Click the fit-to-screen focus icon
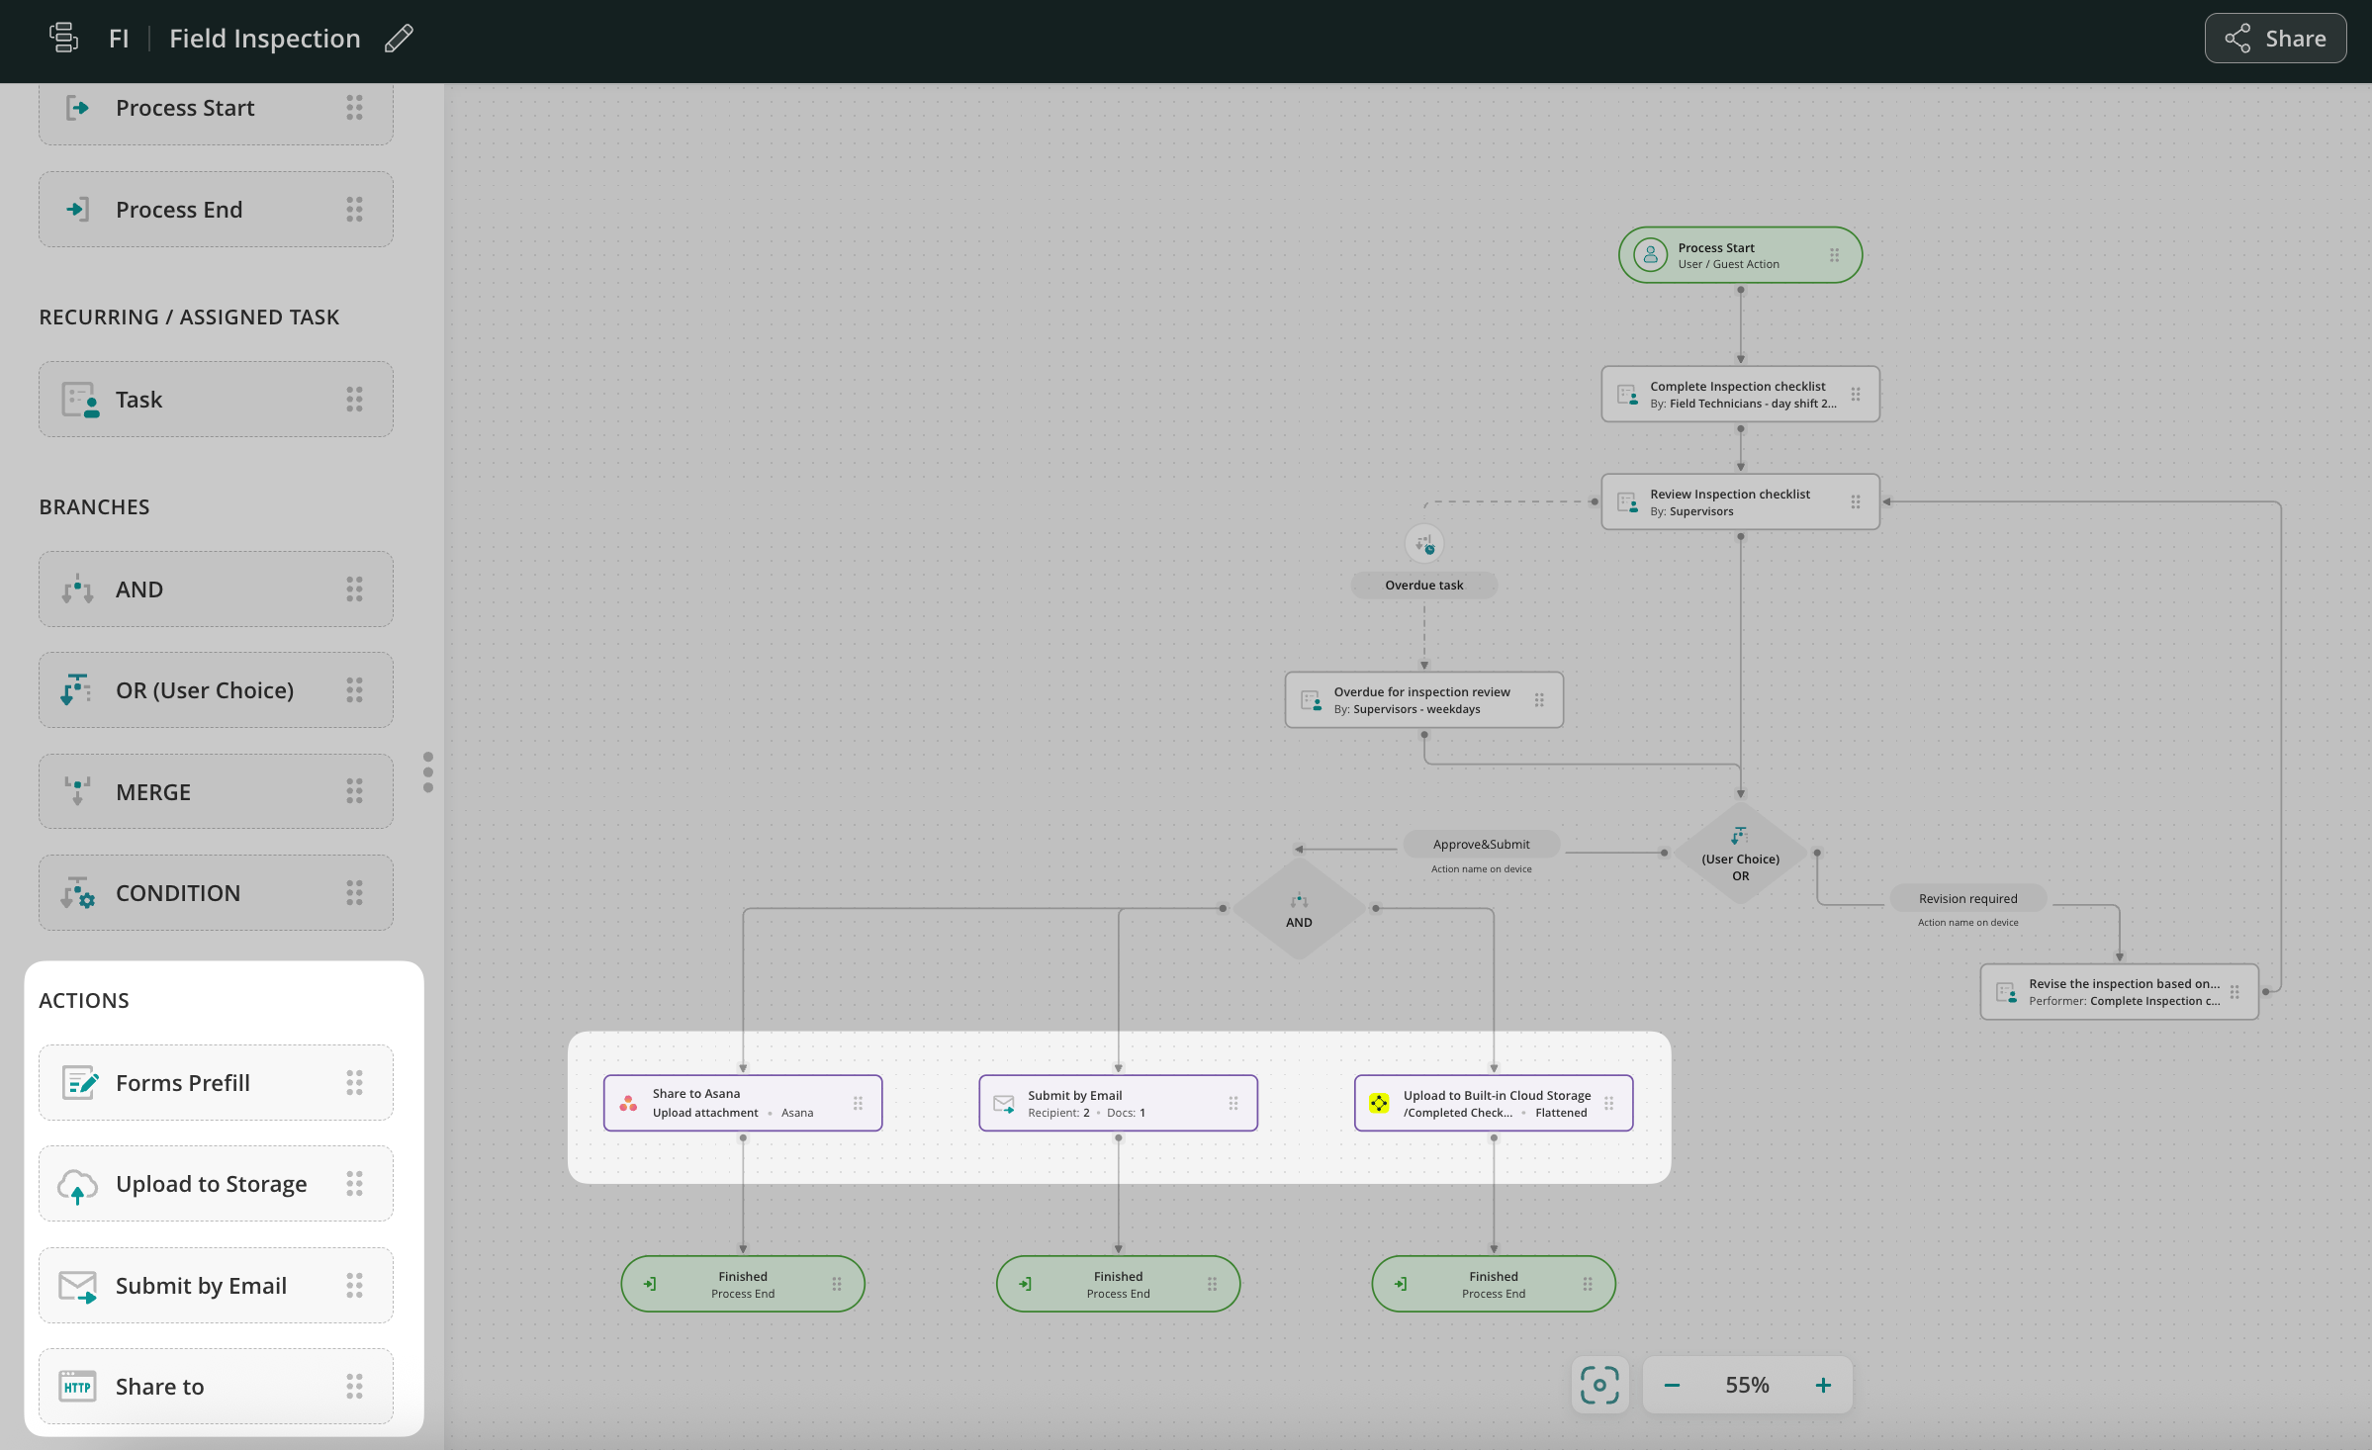The height and width of the screenshot is (1450, 2372). (x=1599, y=1385)
